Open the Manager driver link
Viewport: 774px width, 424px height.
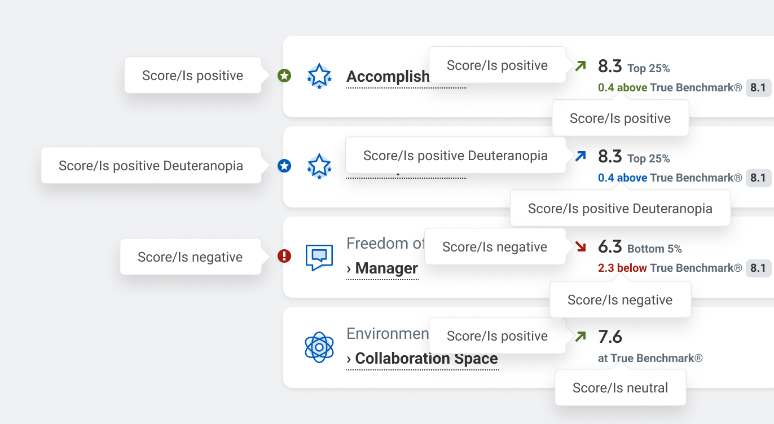click(x=386, y=268)
